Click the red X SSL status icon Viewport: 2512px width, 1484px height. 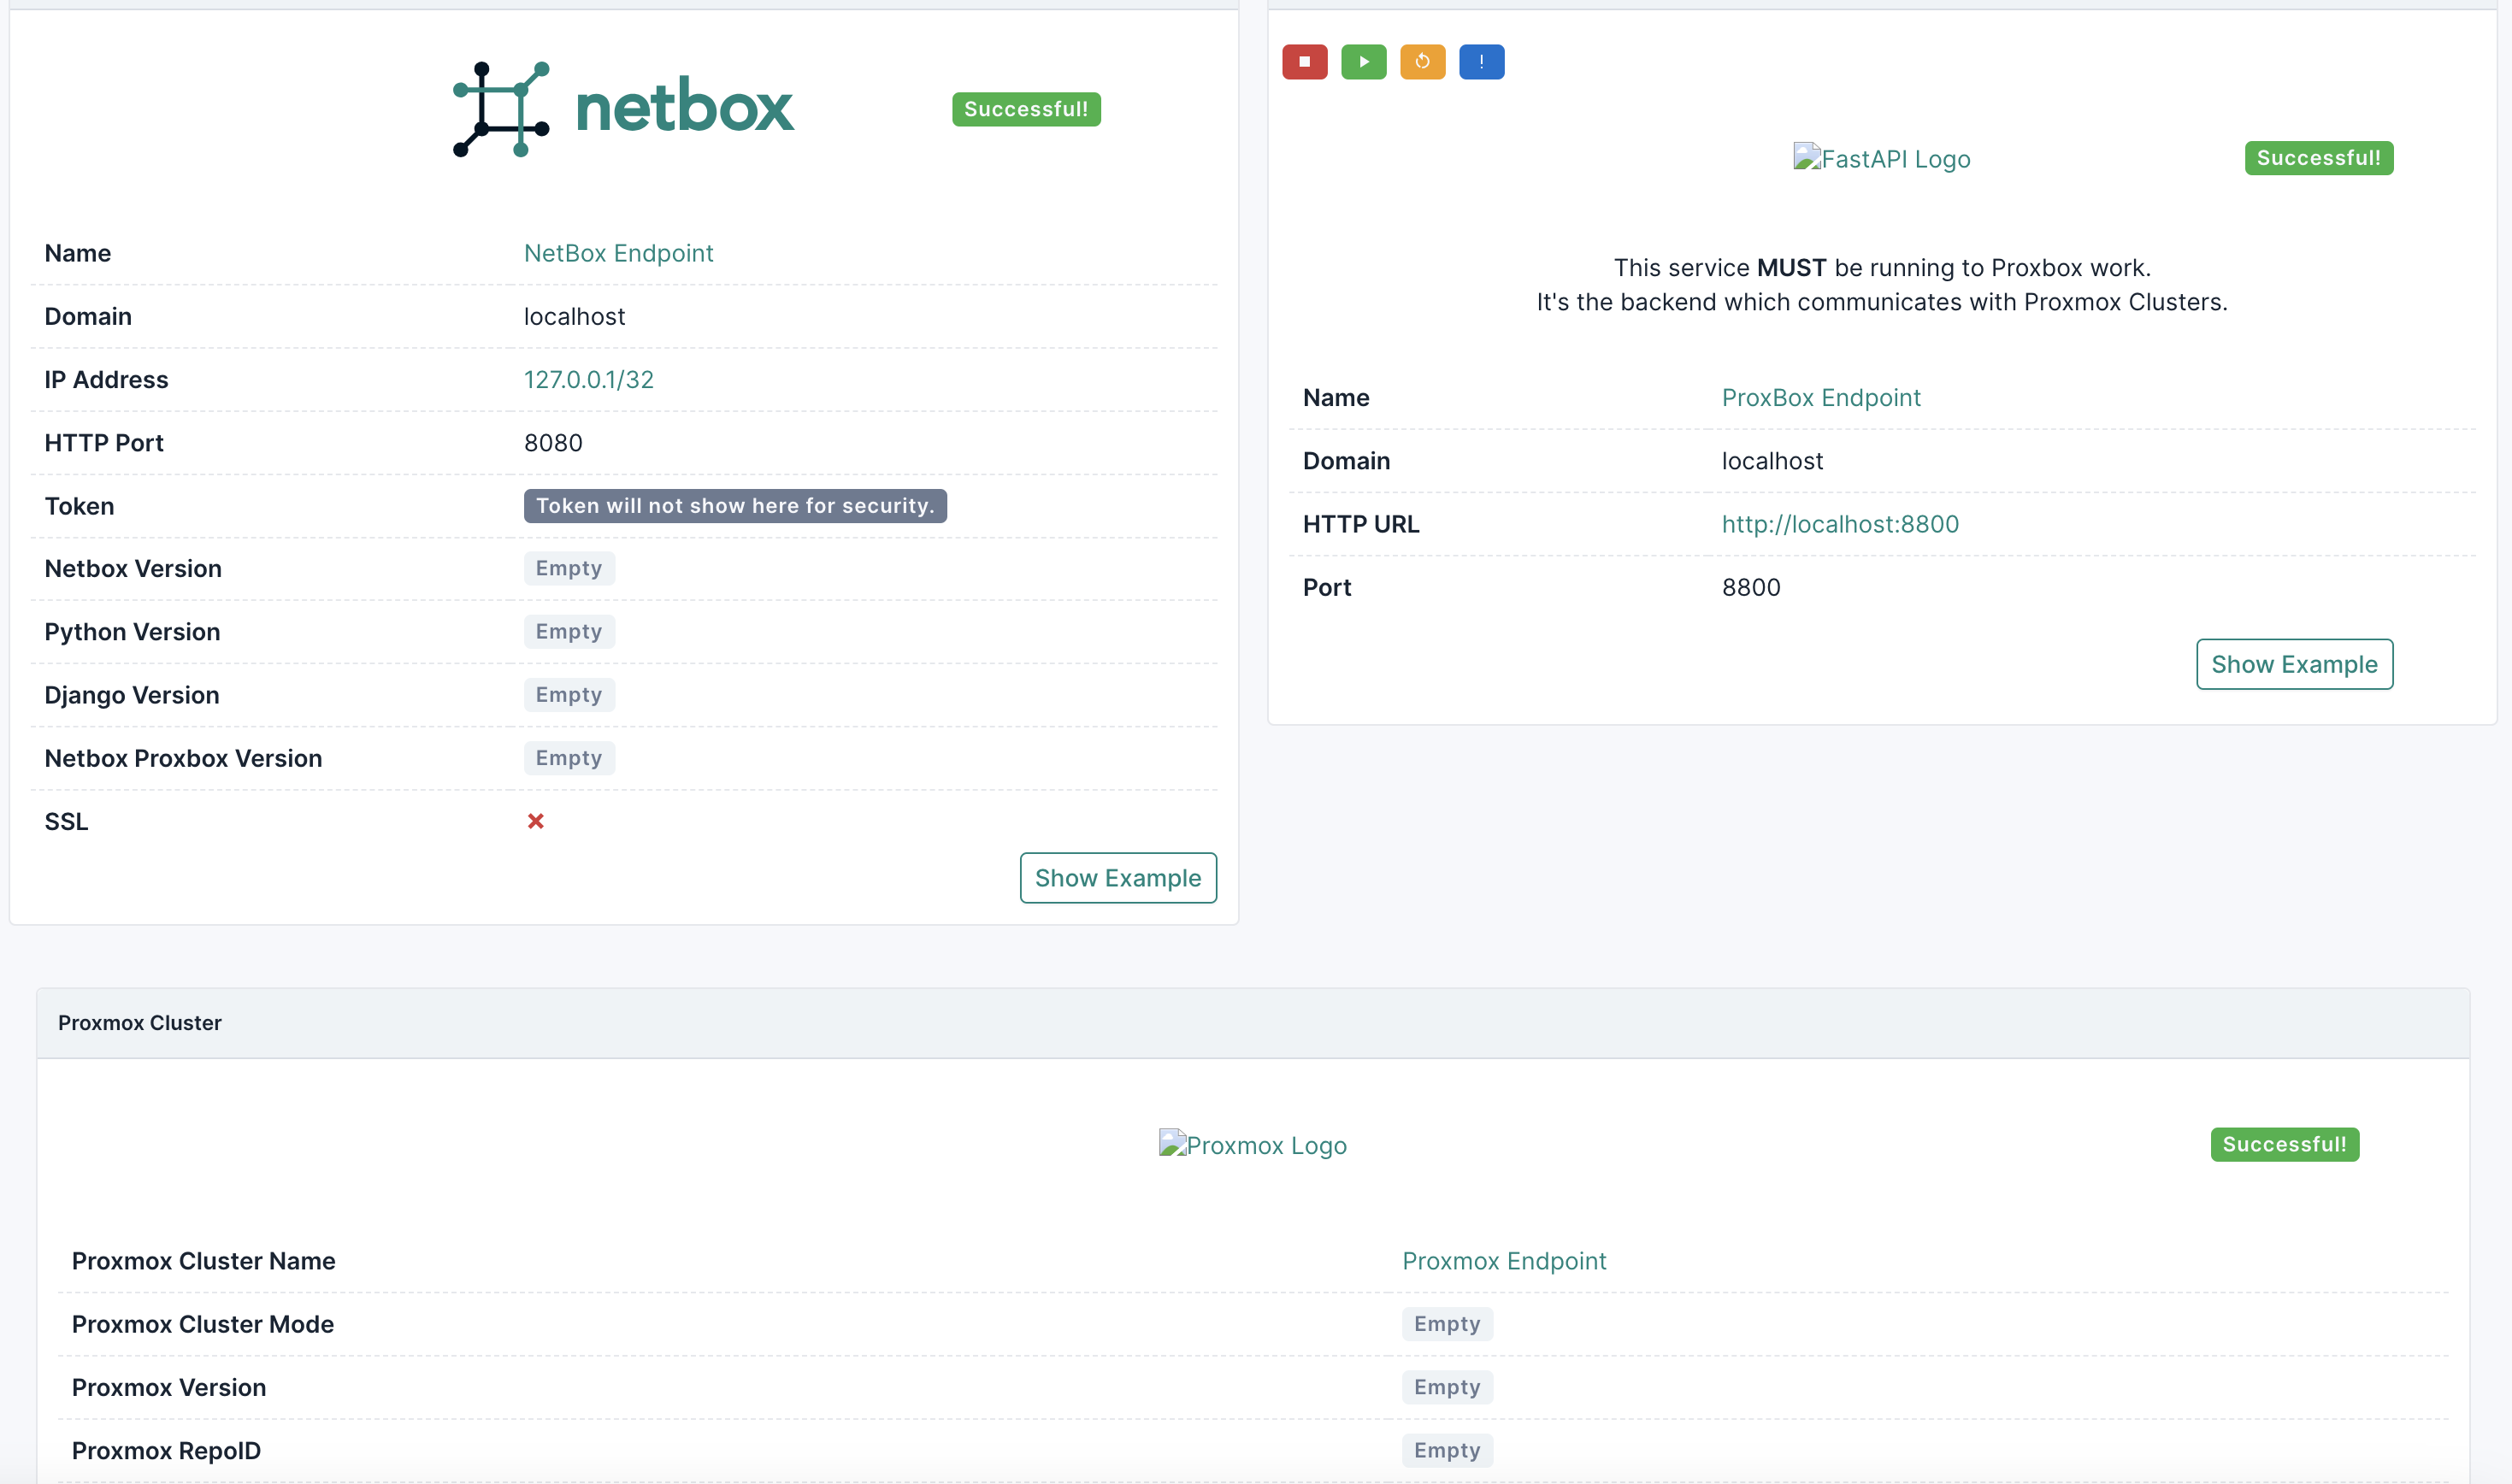tap(536, 821)
